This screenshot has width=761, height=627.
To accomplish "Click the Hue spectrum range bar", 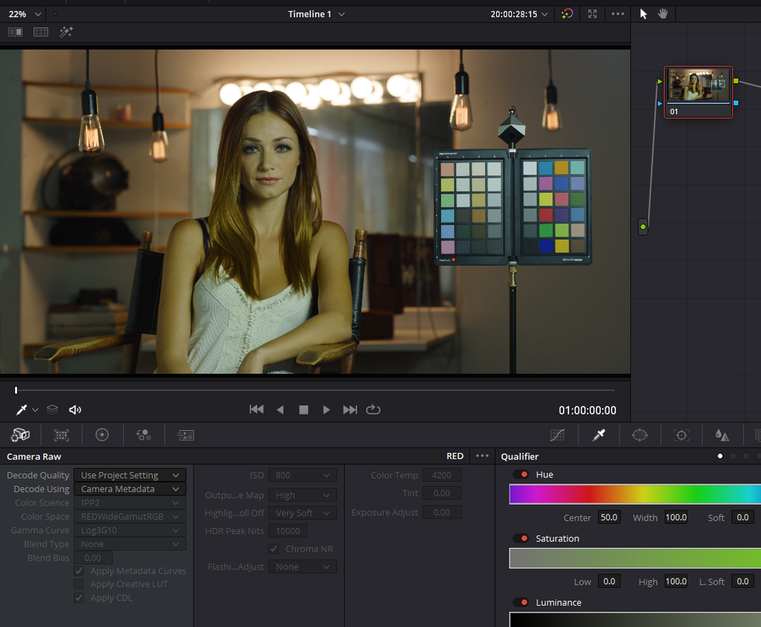I will pyautogui.click(x=636, y=495).
